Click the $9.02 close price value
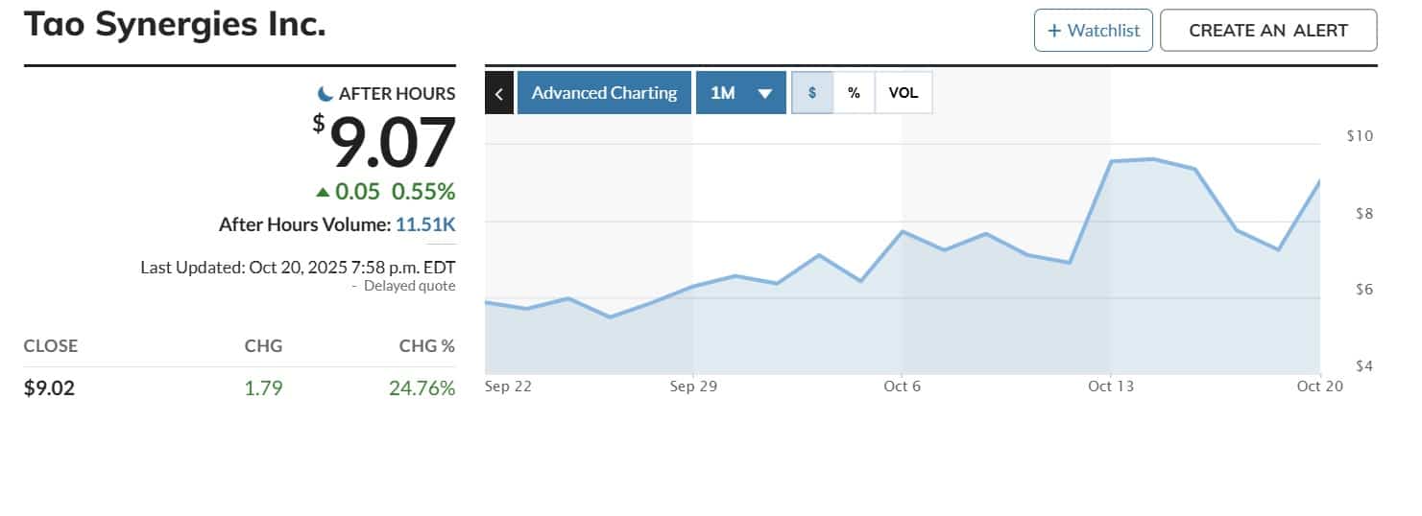 click(x=49, y=388)
